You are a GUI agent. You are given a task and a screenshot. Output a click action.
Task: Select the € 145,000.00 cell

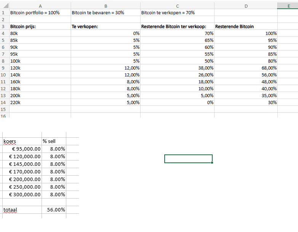coord(22,164)
